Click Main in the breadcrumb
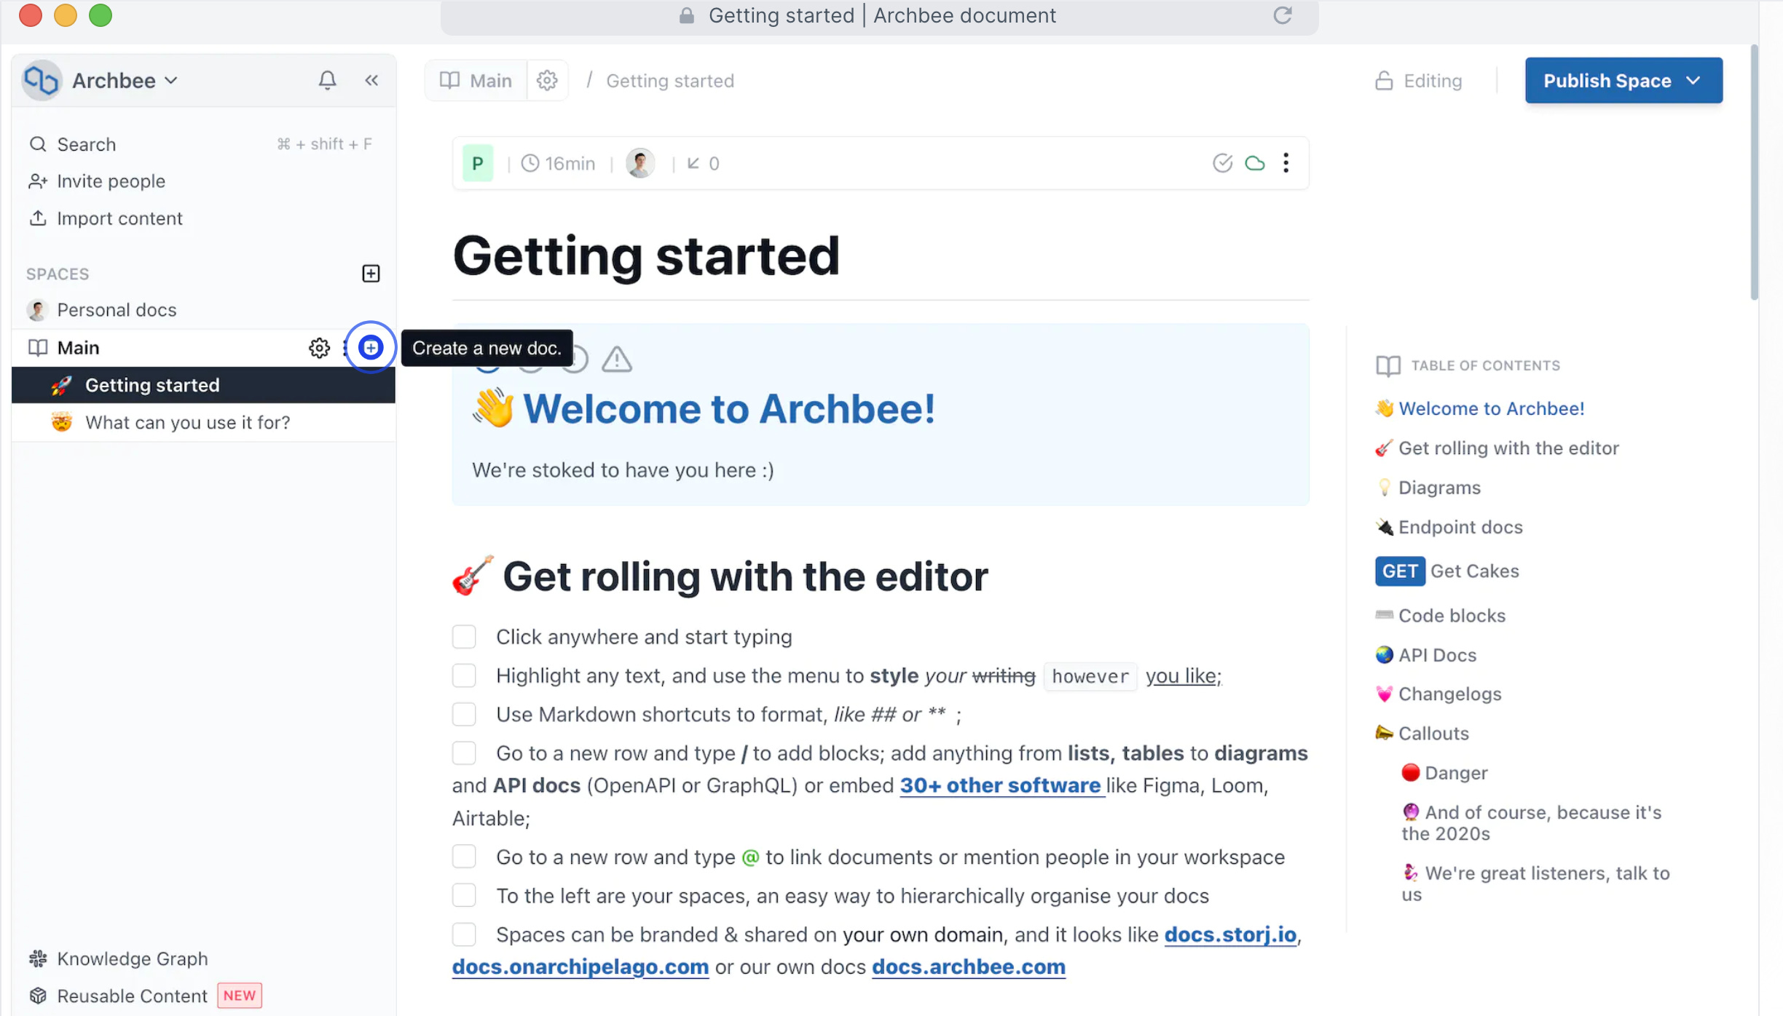 (x=476, y=80)
